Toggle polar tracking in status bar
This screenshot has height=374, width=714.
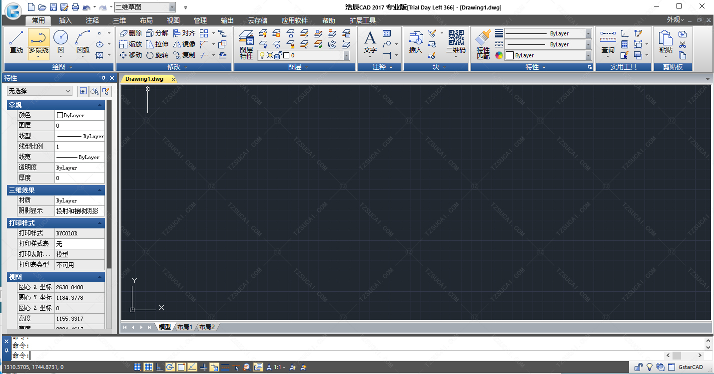170,368
